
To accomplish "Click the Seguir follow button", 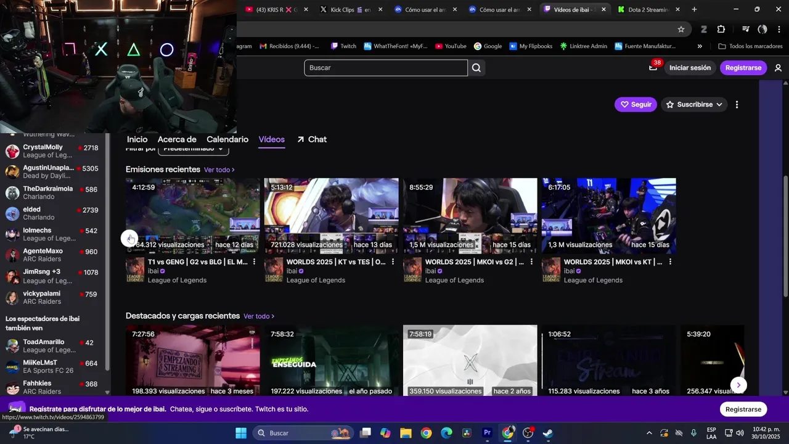I will 636,105.
